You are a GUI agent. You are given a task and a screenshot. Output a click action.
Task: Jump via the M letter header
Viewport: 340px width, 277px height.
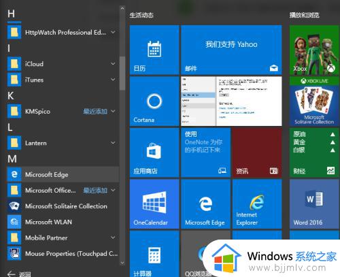point(12,159)
